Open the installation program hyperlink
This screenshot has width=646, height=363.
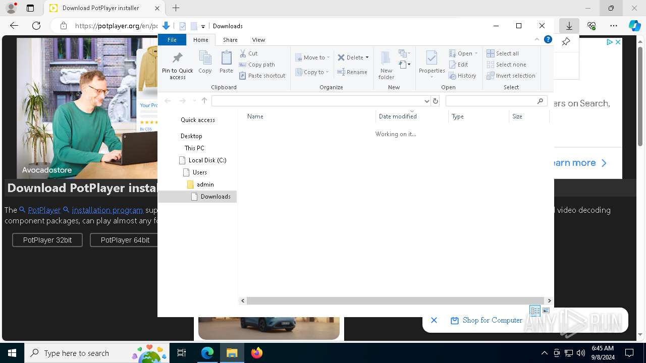(107, 210)
